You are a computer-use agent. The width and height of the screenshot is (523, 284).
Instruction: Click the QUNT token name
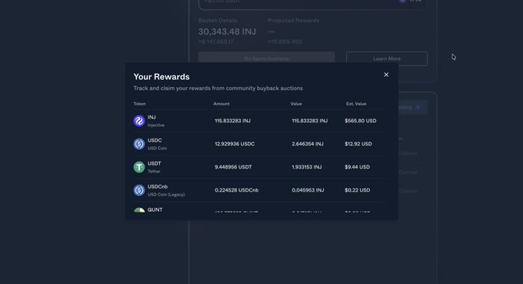pos(155,210)
